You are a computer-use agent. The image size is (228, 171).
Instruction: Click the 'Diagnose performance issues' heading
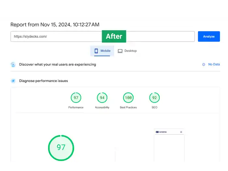(43, 81)
